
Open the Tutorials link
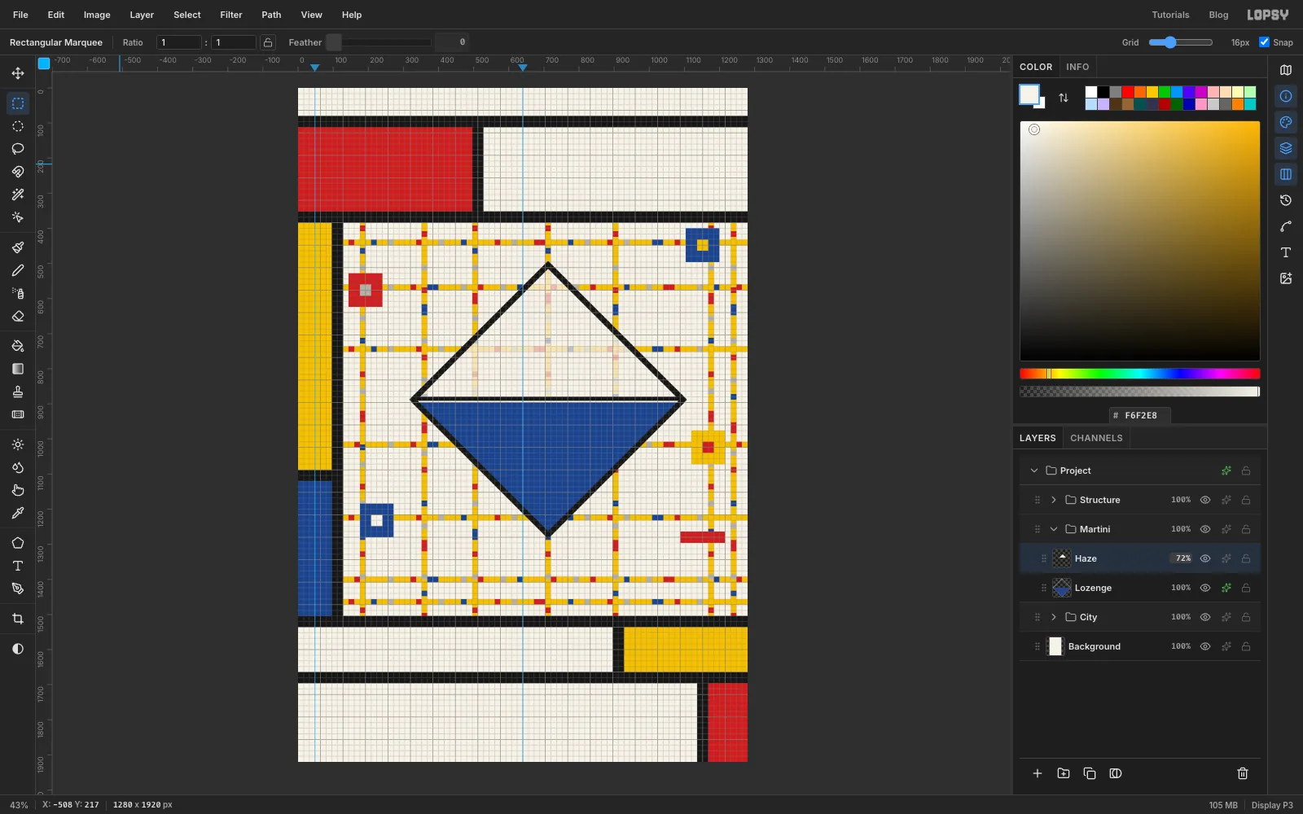point(1170,15)
